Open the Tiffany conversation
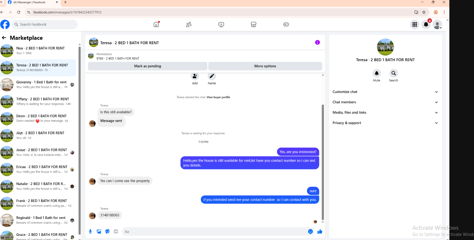 pos(38,102)
